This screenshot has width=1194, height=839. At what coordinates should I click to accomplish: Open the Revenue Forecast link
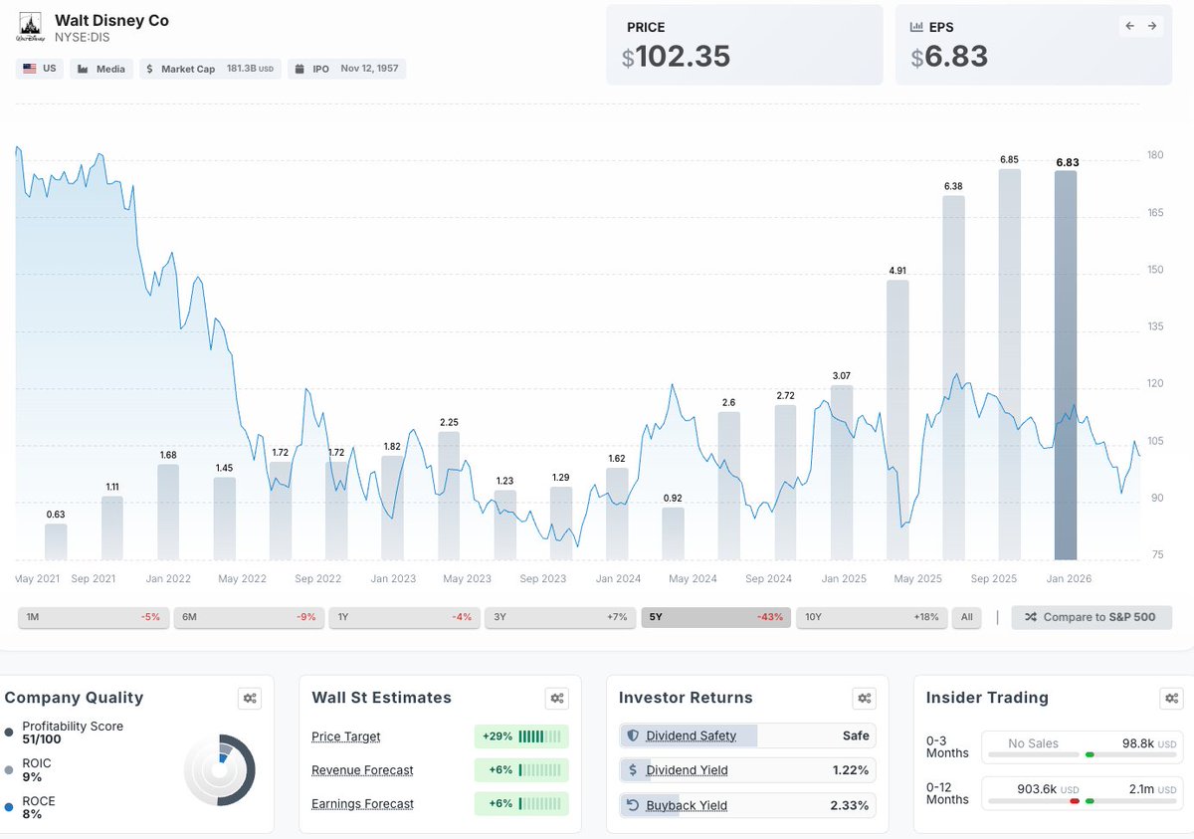tap(362, 770)
